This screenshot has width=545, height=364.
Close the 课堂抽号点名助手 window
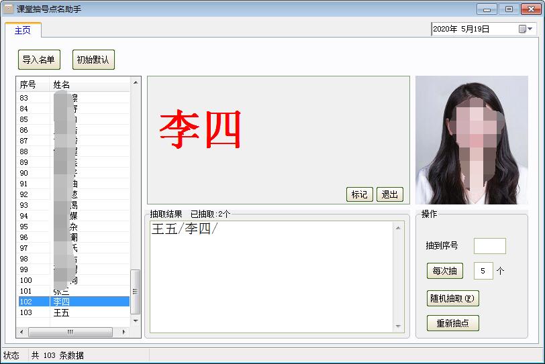pos(531,9)
